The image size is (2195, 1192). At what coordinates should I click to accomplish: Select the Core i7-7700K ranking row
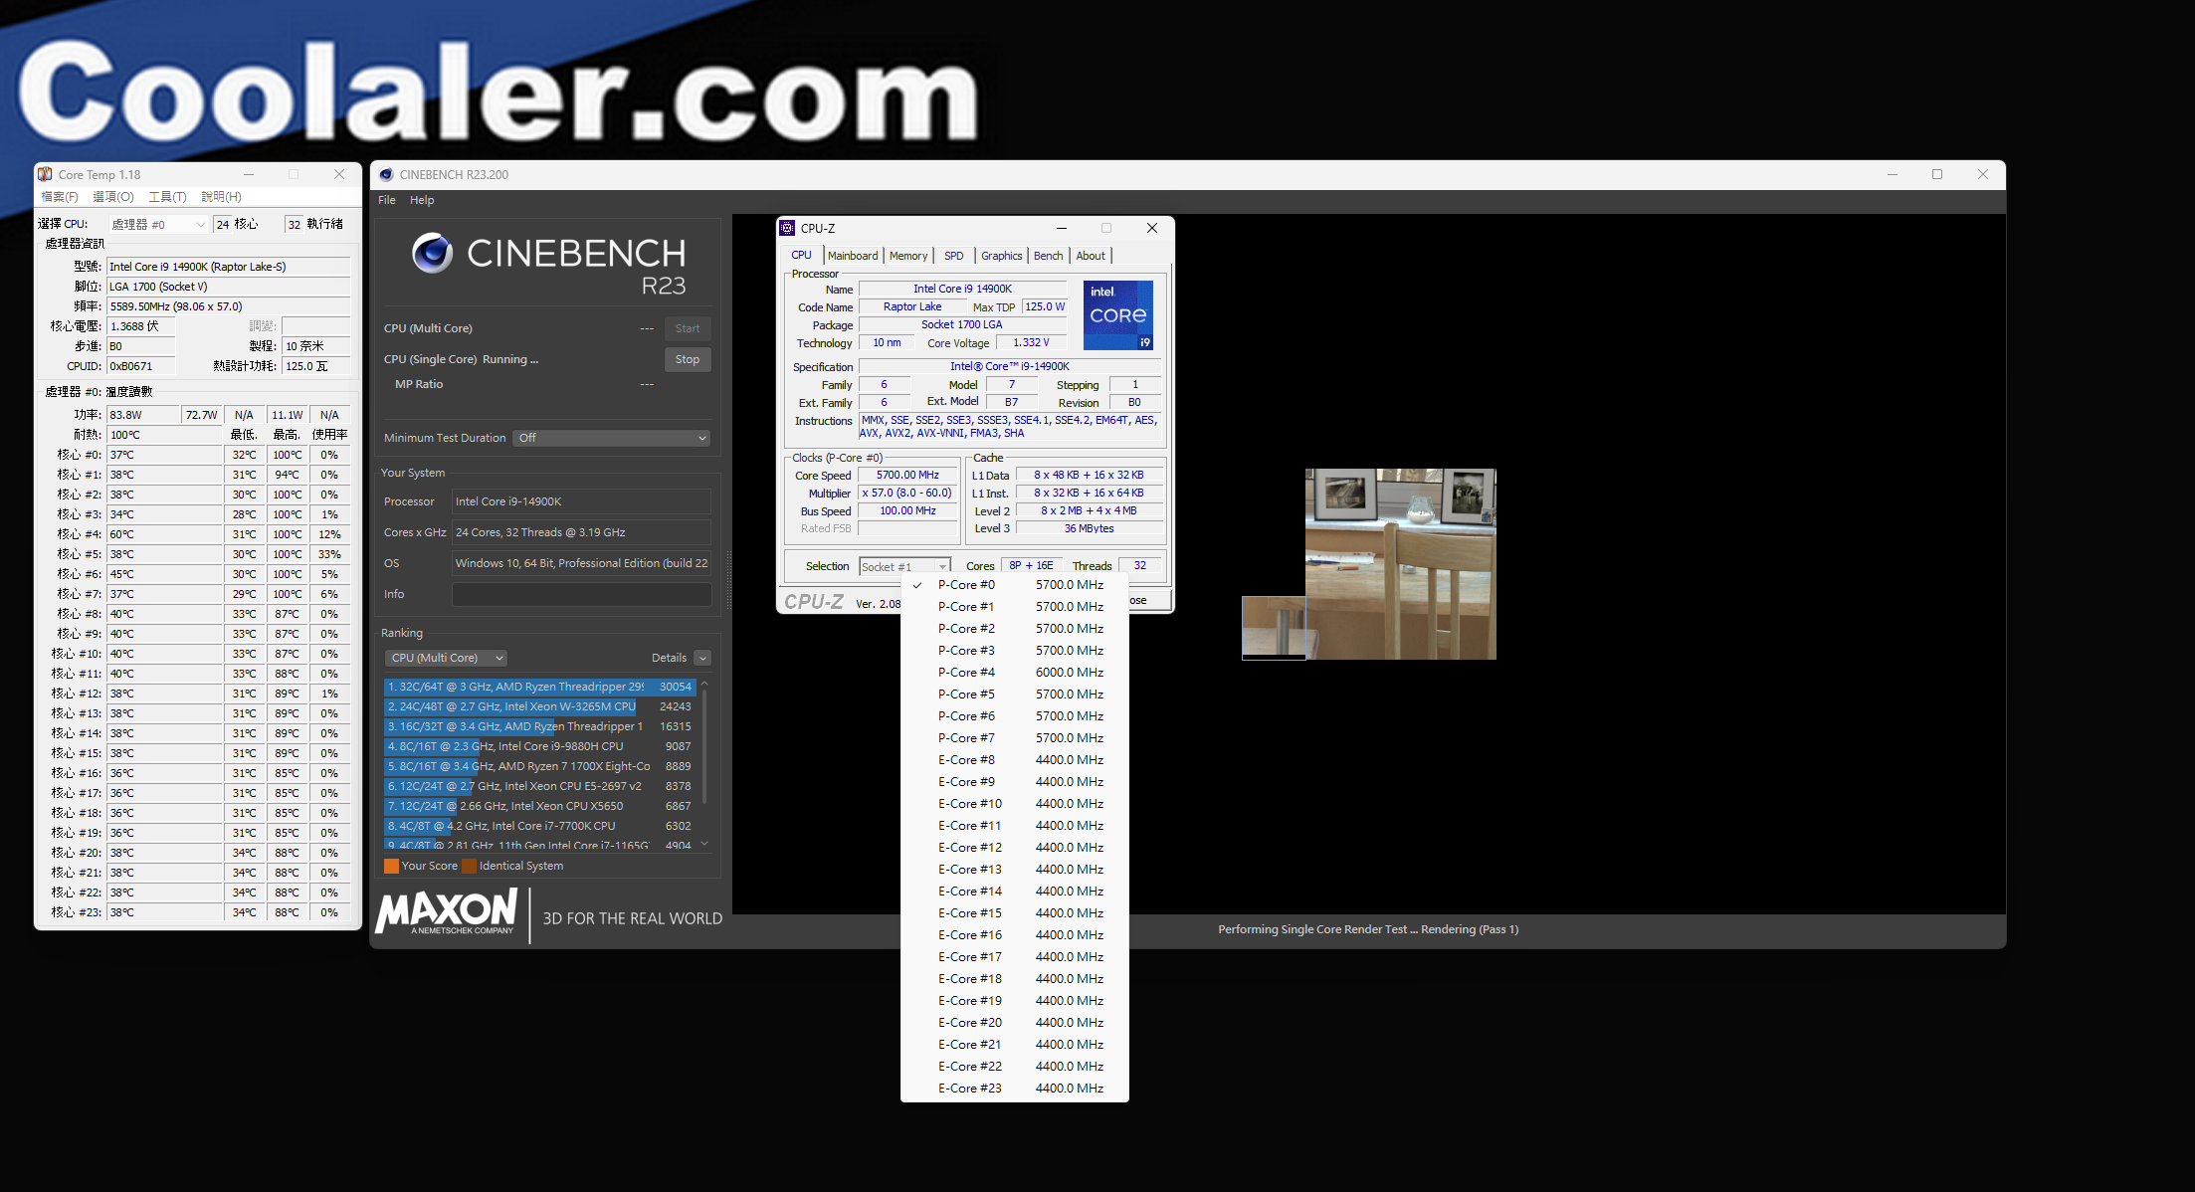click(538, 826)
